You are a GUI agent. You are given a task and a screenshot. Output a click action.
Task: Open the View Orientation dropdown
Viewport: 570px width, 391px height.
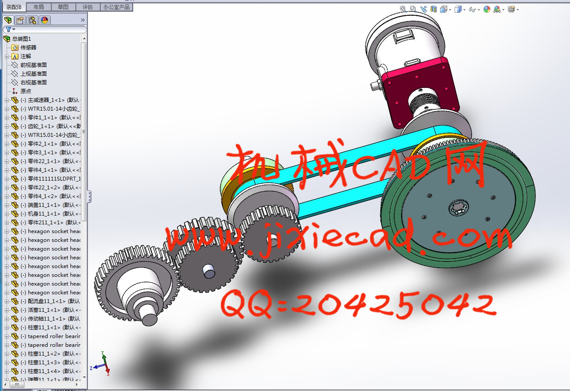point(445,9)
